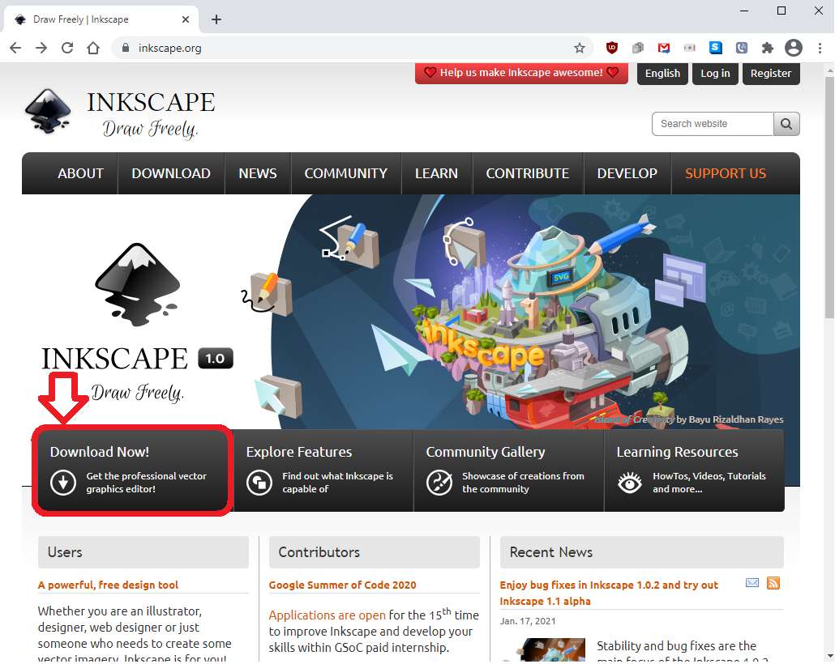
Task: Open the DOWNLOAD navigation menu
Action: (170, 172)
